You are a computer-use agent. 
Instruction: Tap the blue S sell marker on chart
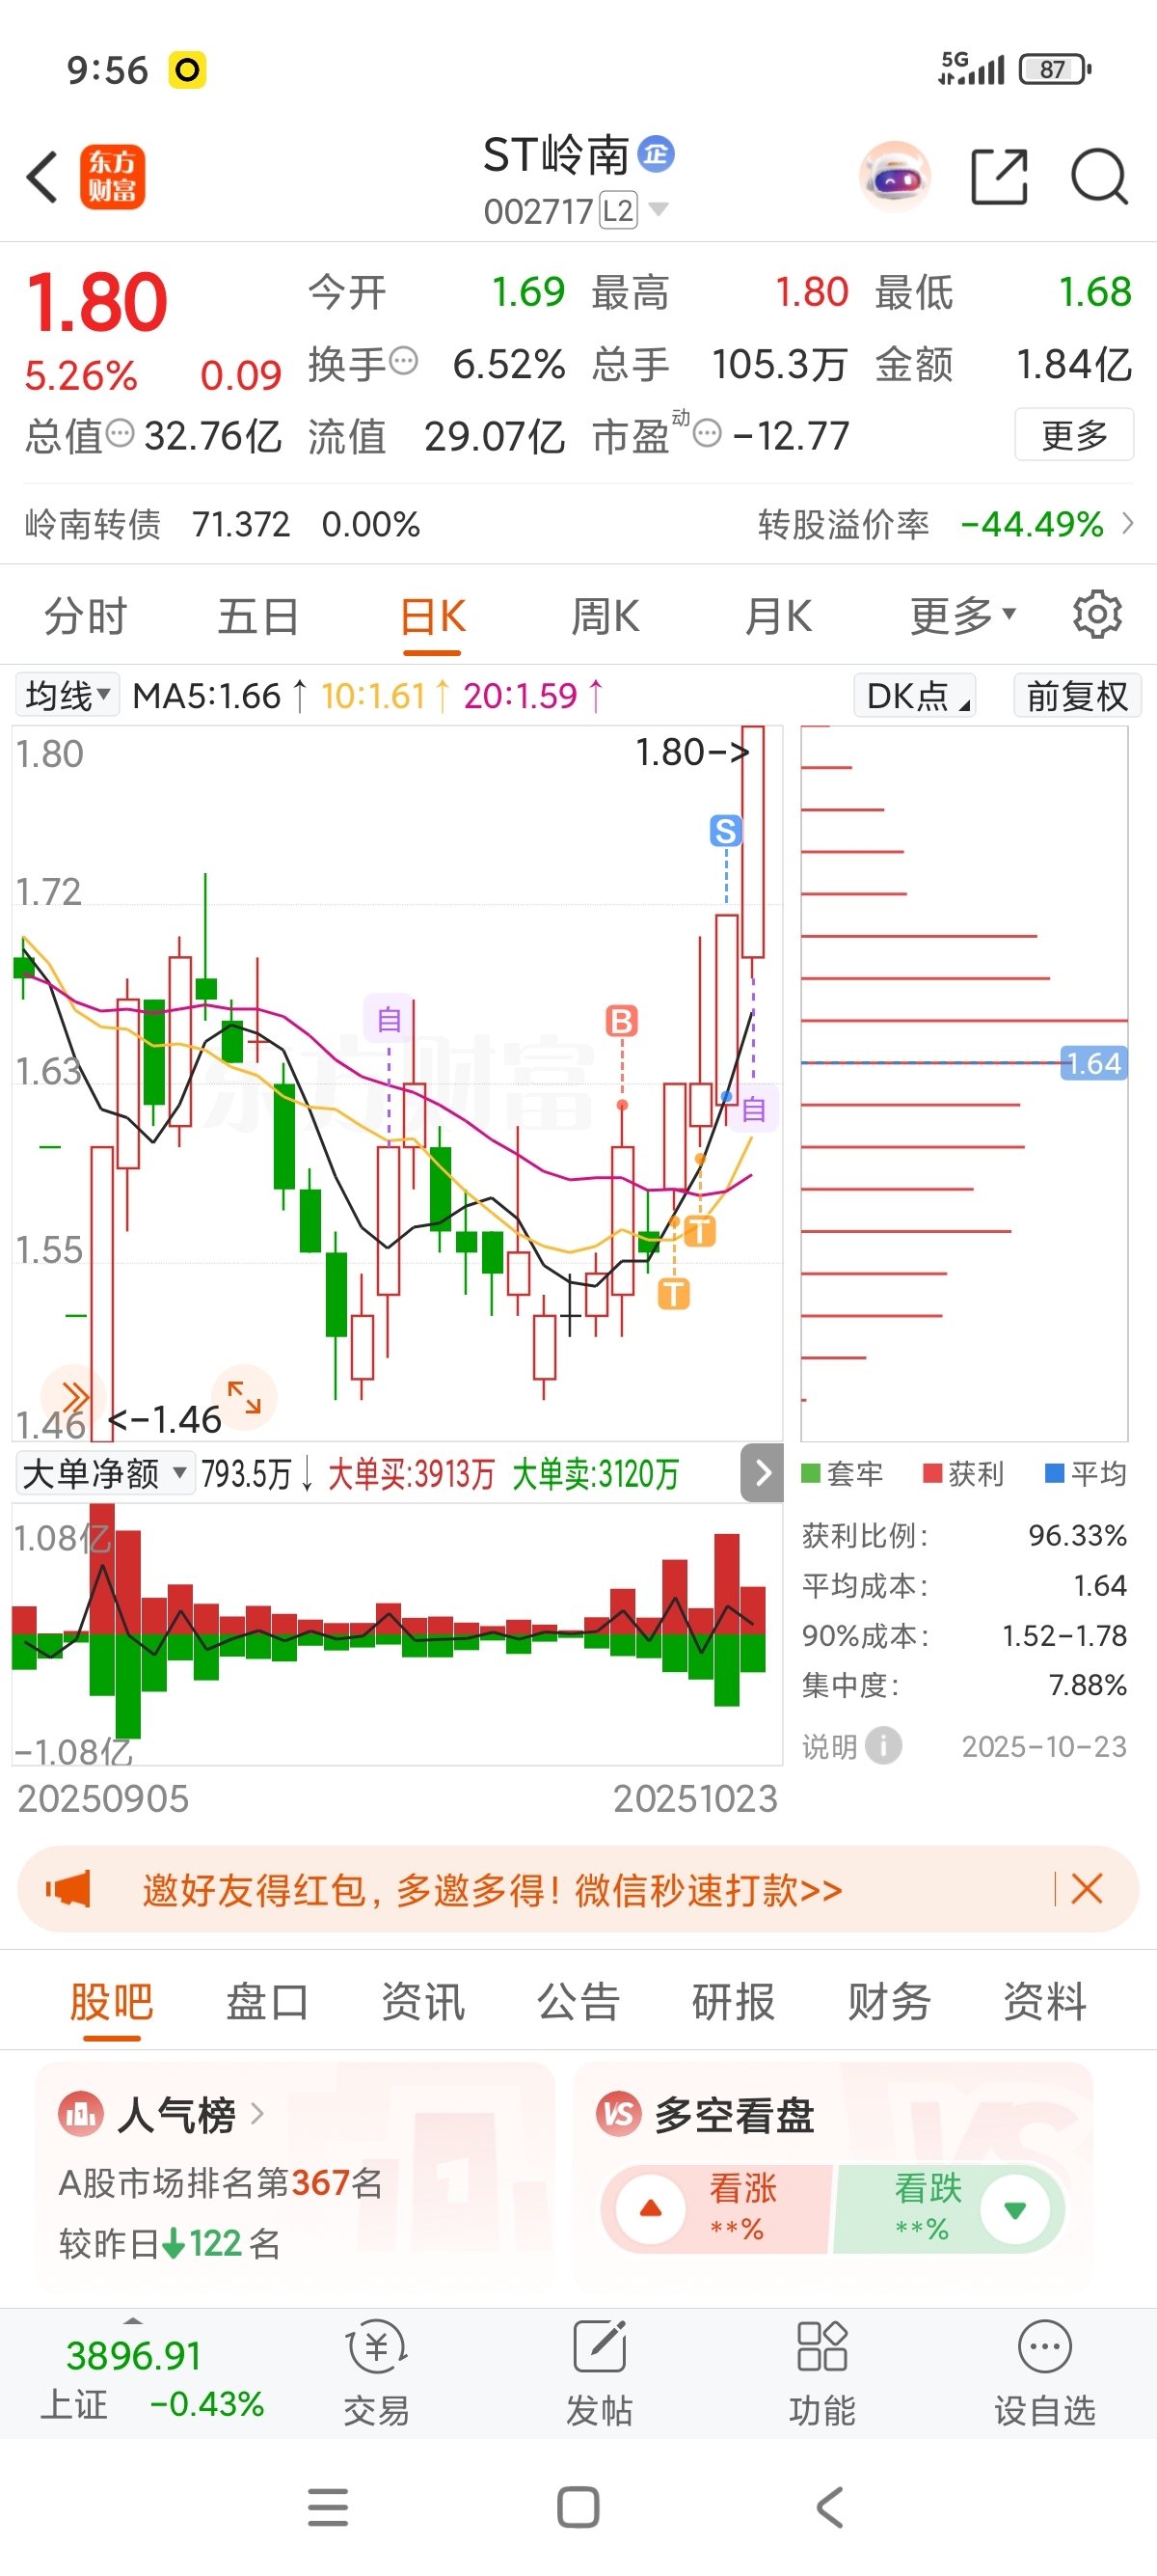726,830
